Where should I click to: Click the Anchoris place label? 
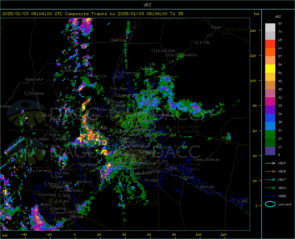point(84,181)
